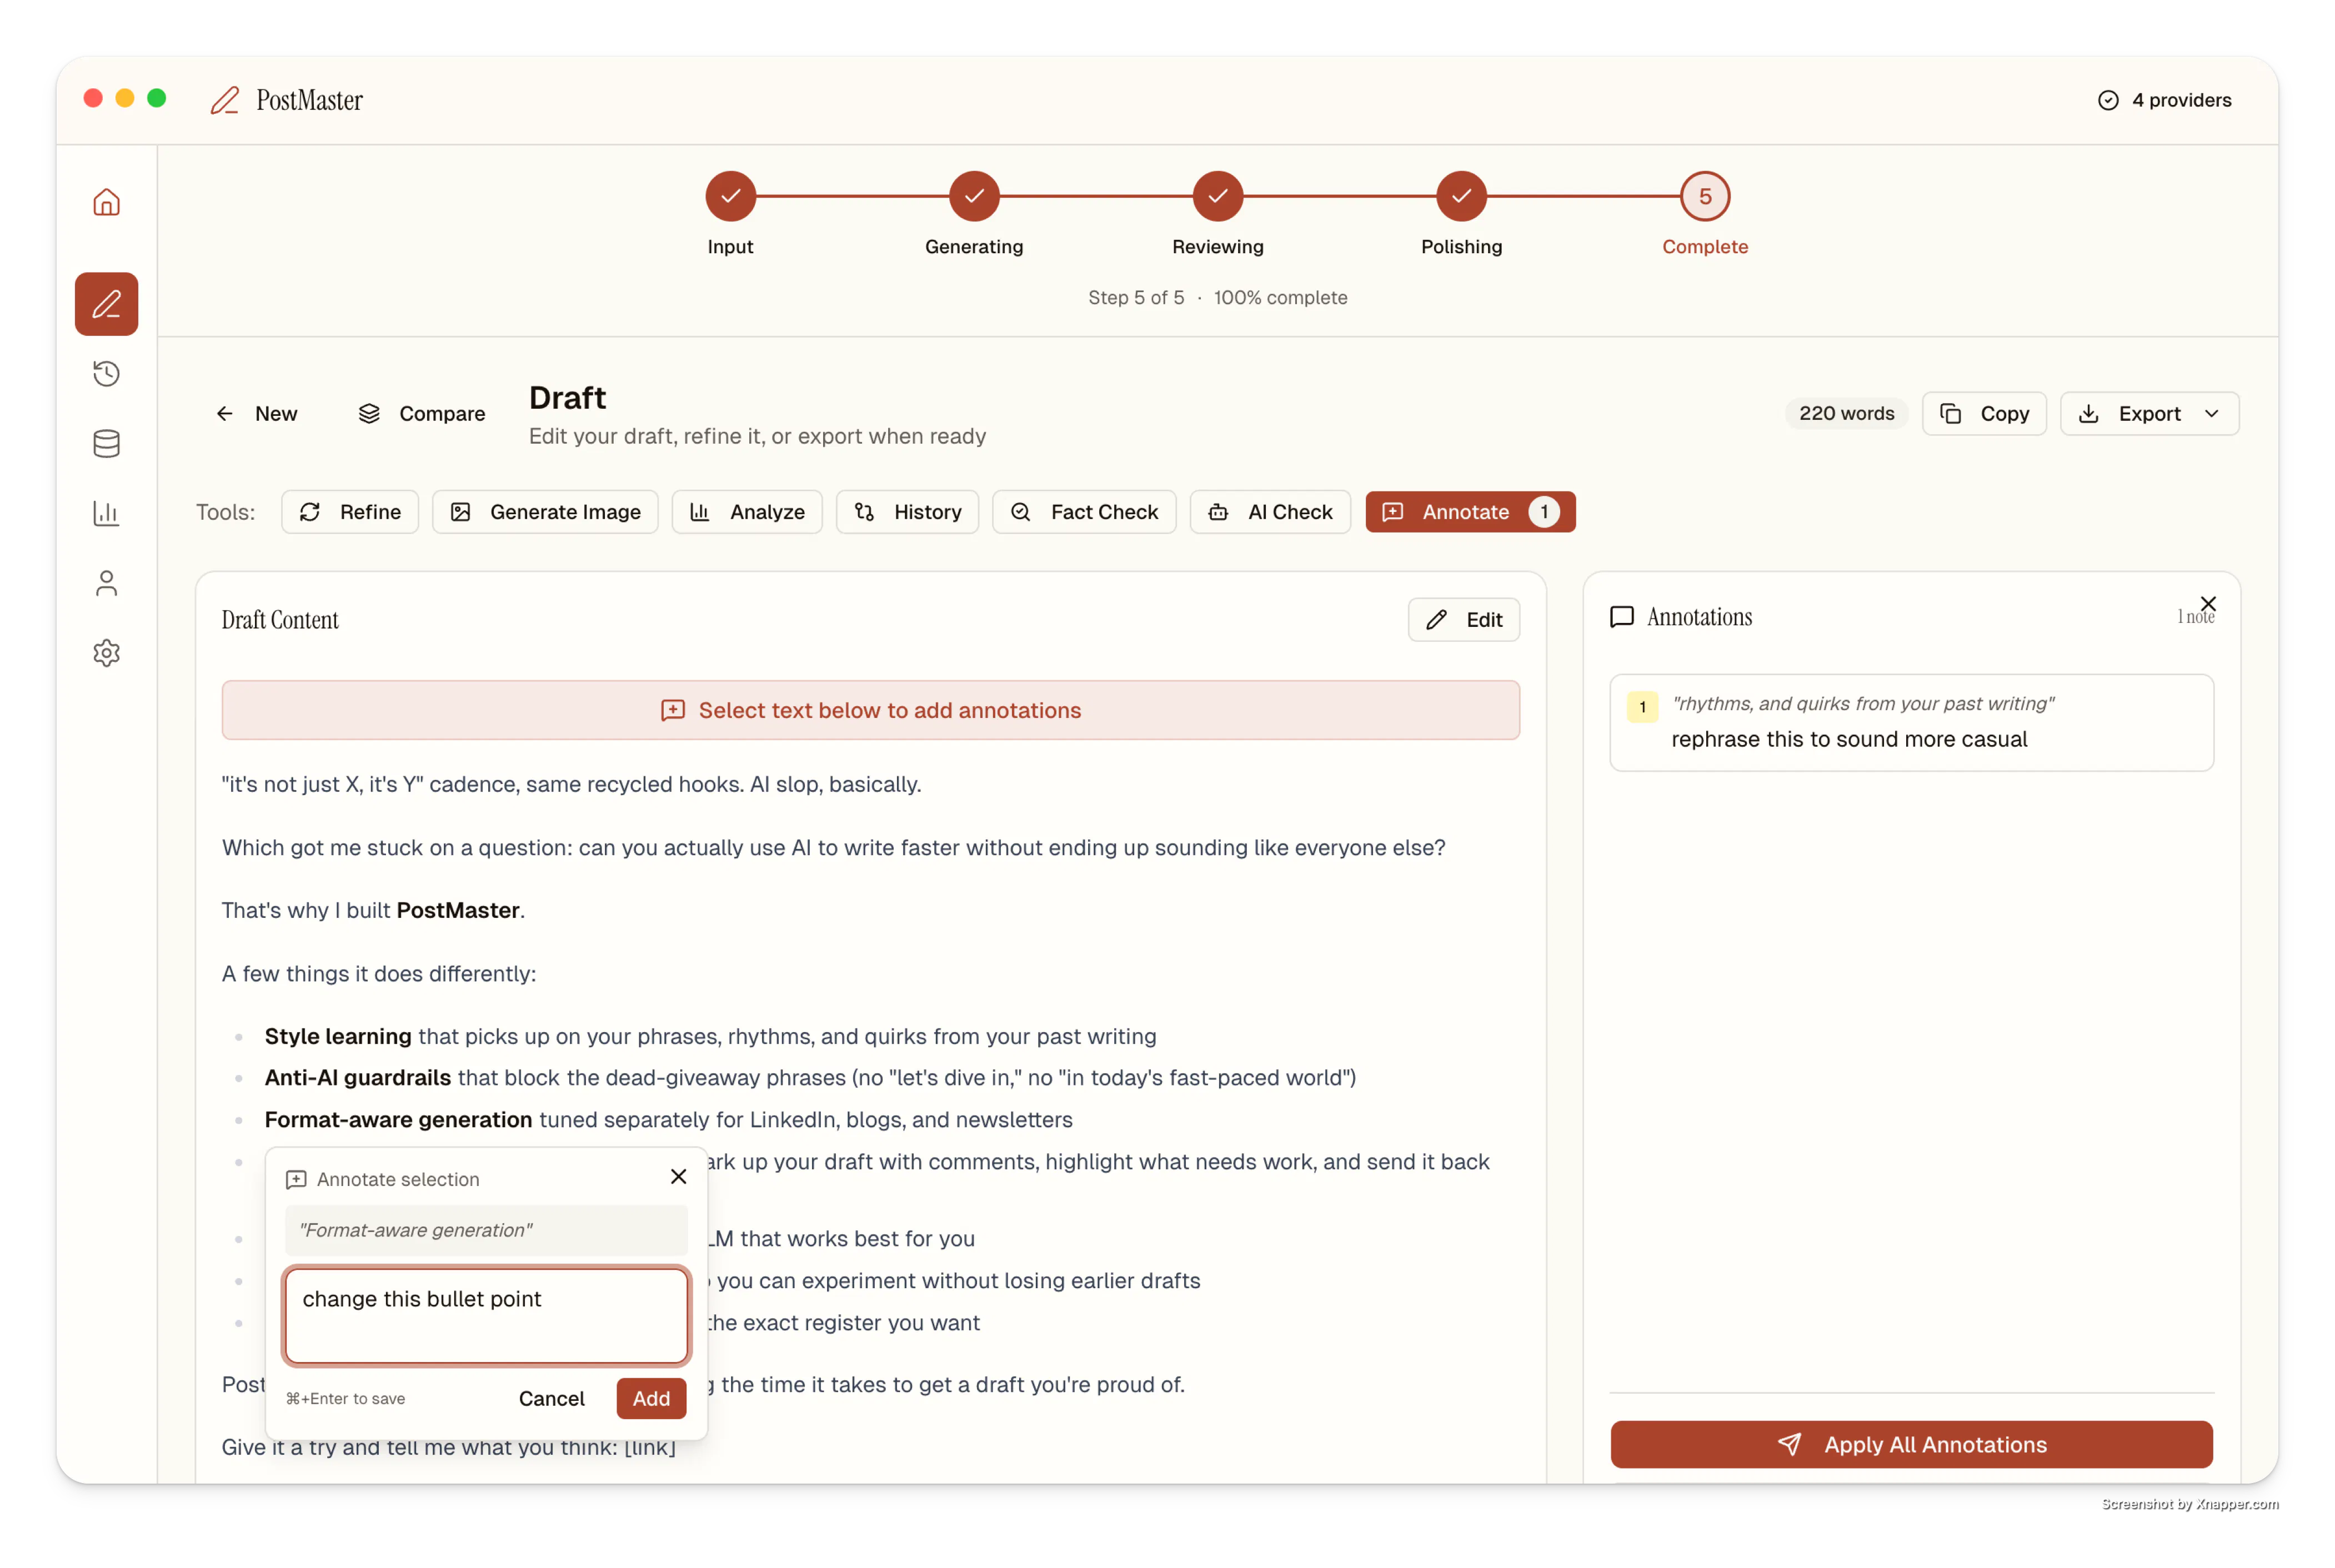Open the clock-arrow history sidebar icon

pos(106,374)
